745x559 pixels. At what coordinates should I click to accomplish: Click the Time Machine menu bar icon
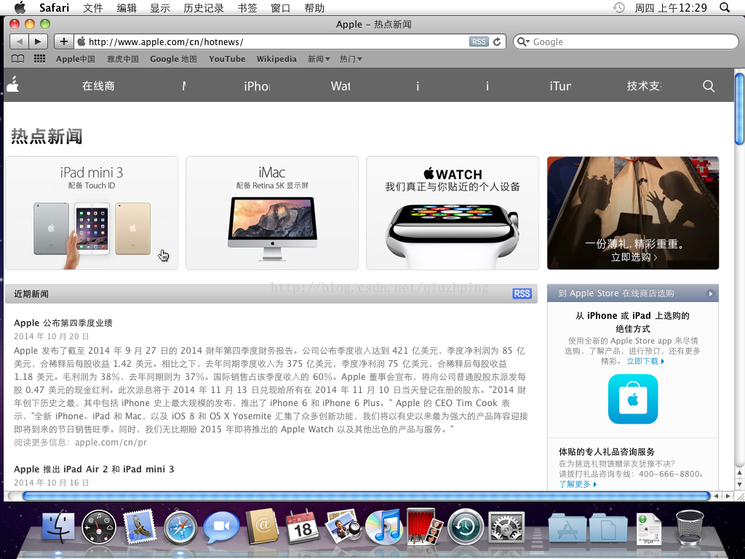click(x=618, y=7)
